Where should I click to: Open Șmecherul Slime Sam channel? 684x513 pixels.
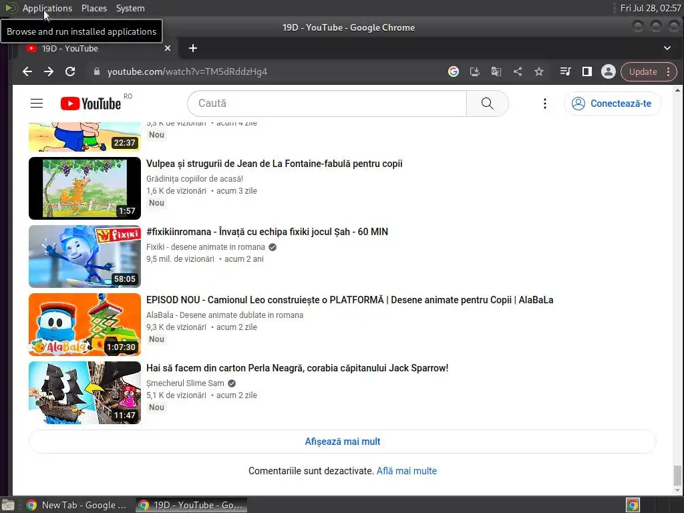coord(185,383)
